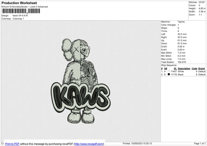Click the 'Brand' column header
The width and height of the screenshot is (207, 146).
coord(201,69)
